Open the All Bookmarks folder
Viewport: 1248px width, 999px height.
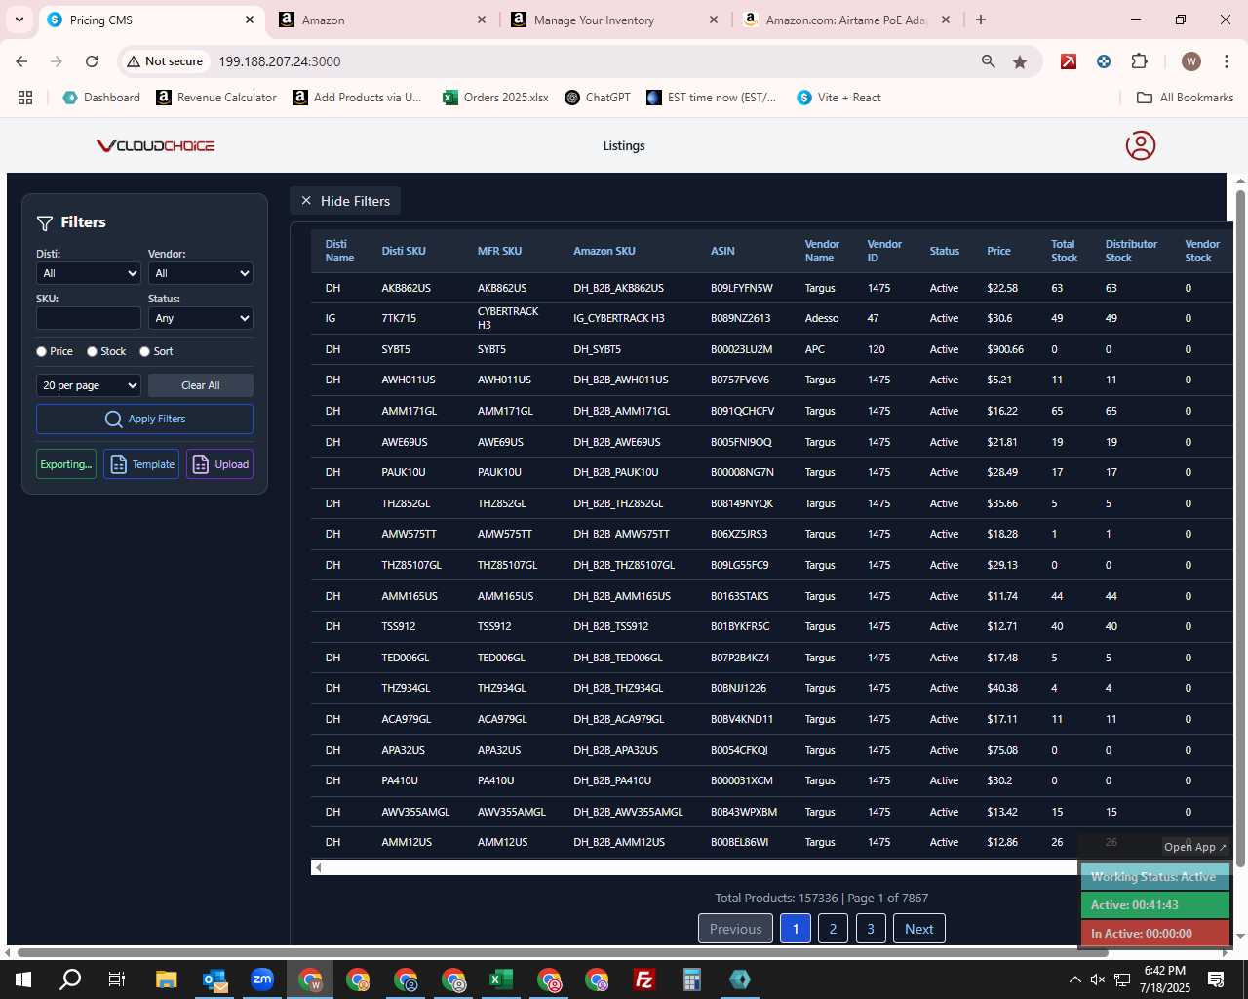[1185, 98]
